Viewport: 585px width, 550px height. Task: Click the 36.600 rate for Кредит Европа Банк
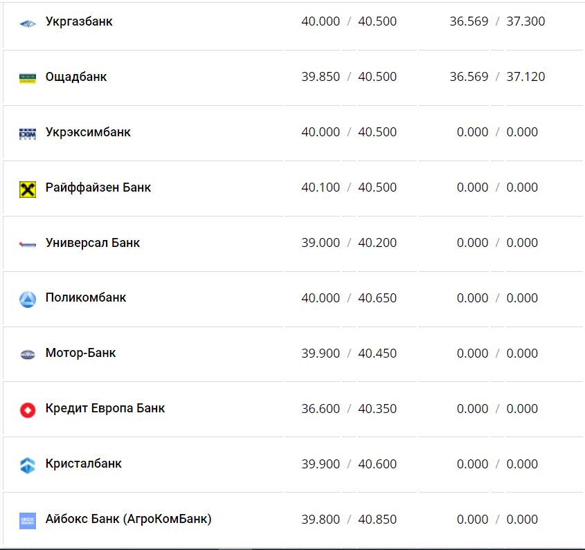point(321,409)
